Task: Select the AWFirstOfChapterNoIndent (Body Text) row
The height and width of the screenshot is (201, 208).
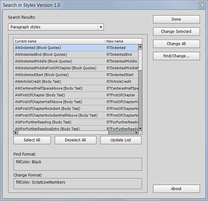Action: [76, 109]
